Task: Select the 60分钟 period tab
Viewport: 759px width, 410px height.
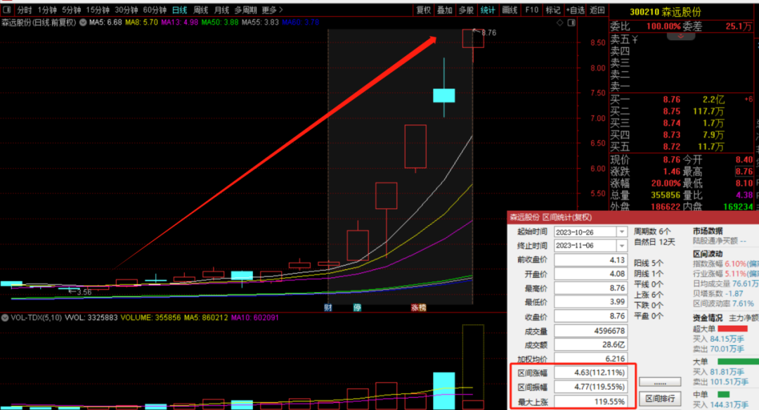Action: tap(155, 10)
